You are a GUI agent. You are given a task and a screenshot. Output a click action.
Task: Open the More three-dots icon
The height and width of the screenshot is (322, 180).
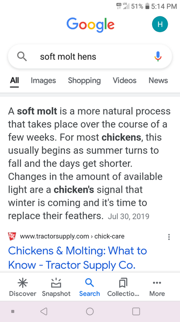(157, 283)
